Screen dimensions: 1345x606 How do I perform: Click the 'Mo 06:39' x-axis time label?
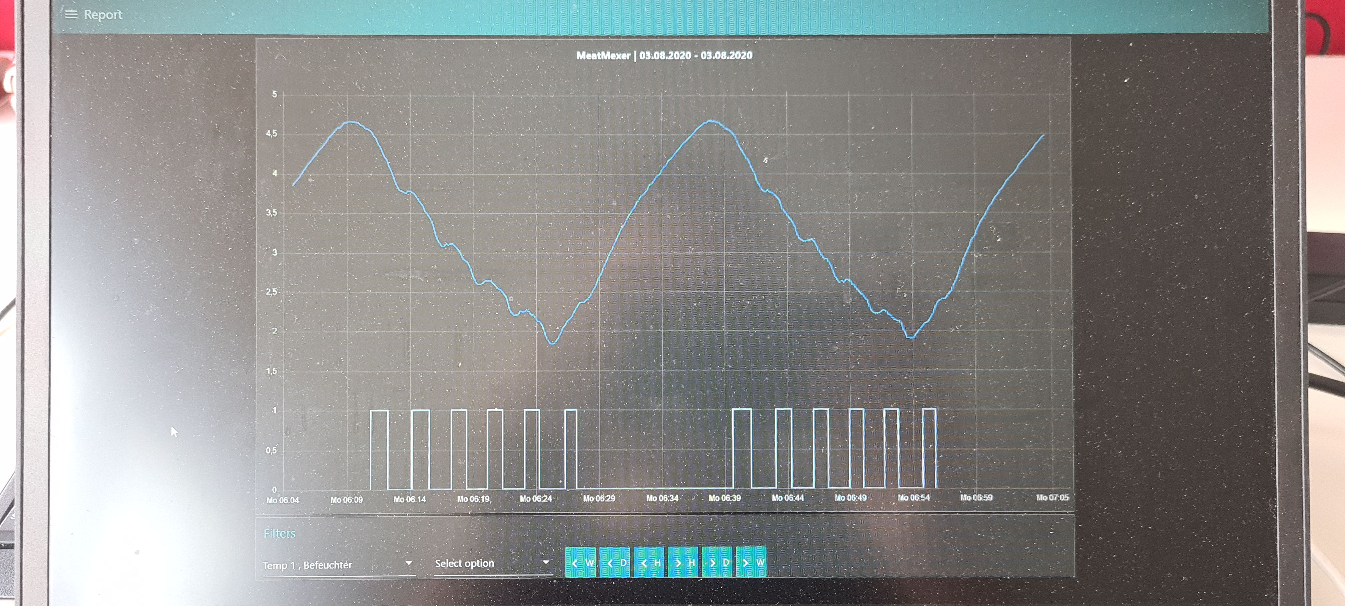pyautogui.click(x=725, y=498)
